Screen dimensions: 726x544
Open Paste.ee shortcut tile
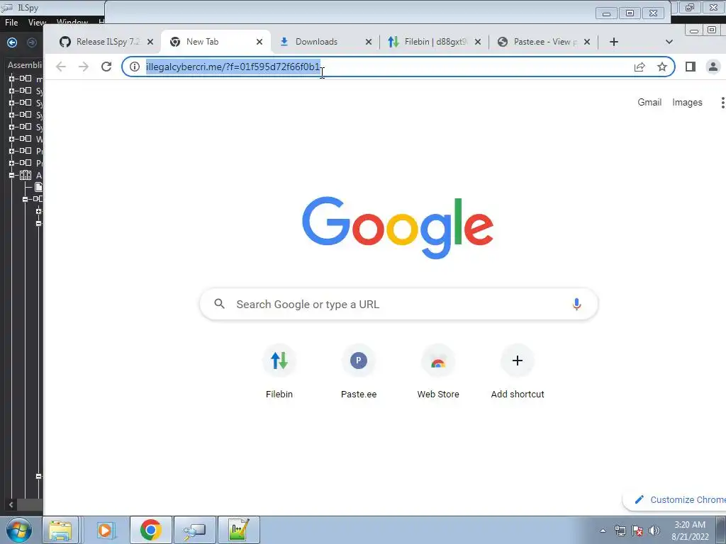pos(359,373)
